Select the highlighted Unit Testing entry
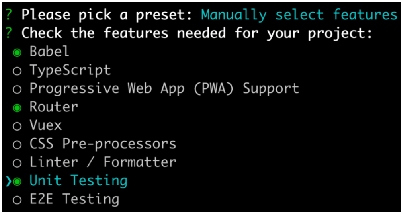Screen dimensions: 404x215 coord(78,181)
